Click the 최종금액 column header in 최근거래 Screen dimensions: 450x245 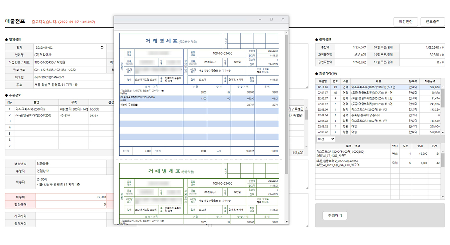point(430,81)
